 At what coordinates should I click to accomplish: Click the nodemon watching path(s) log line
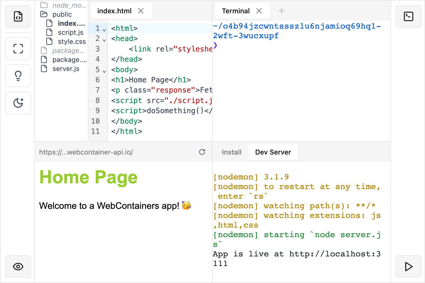[x=295, y=206]
